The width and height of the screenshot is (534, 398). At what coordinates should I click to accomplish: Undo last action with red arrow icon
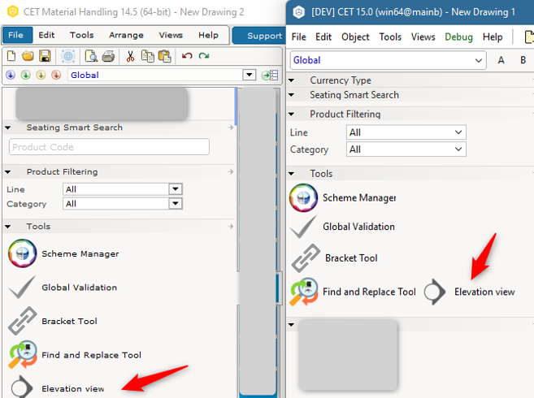[187, 56]
